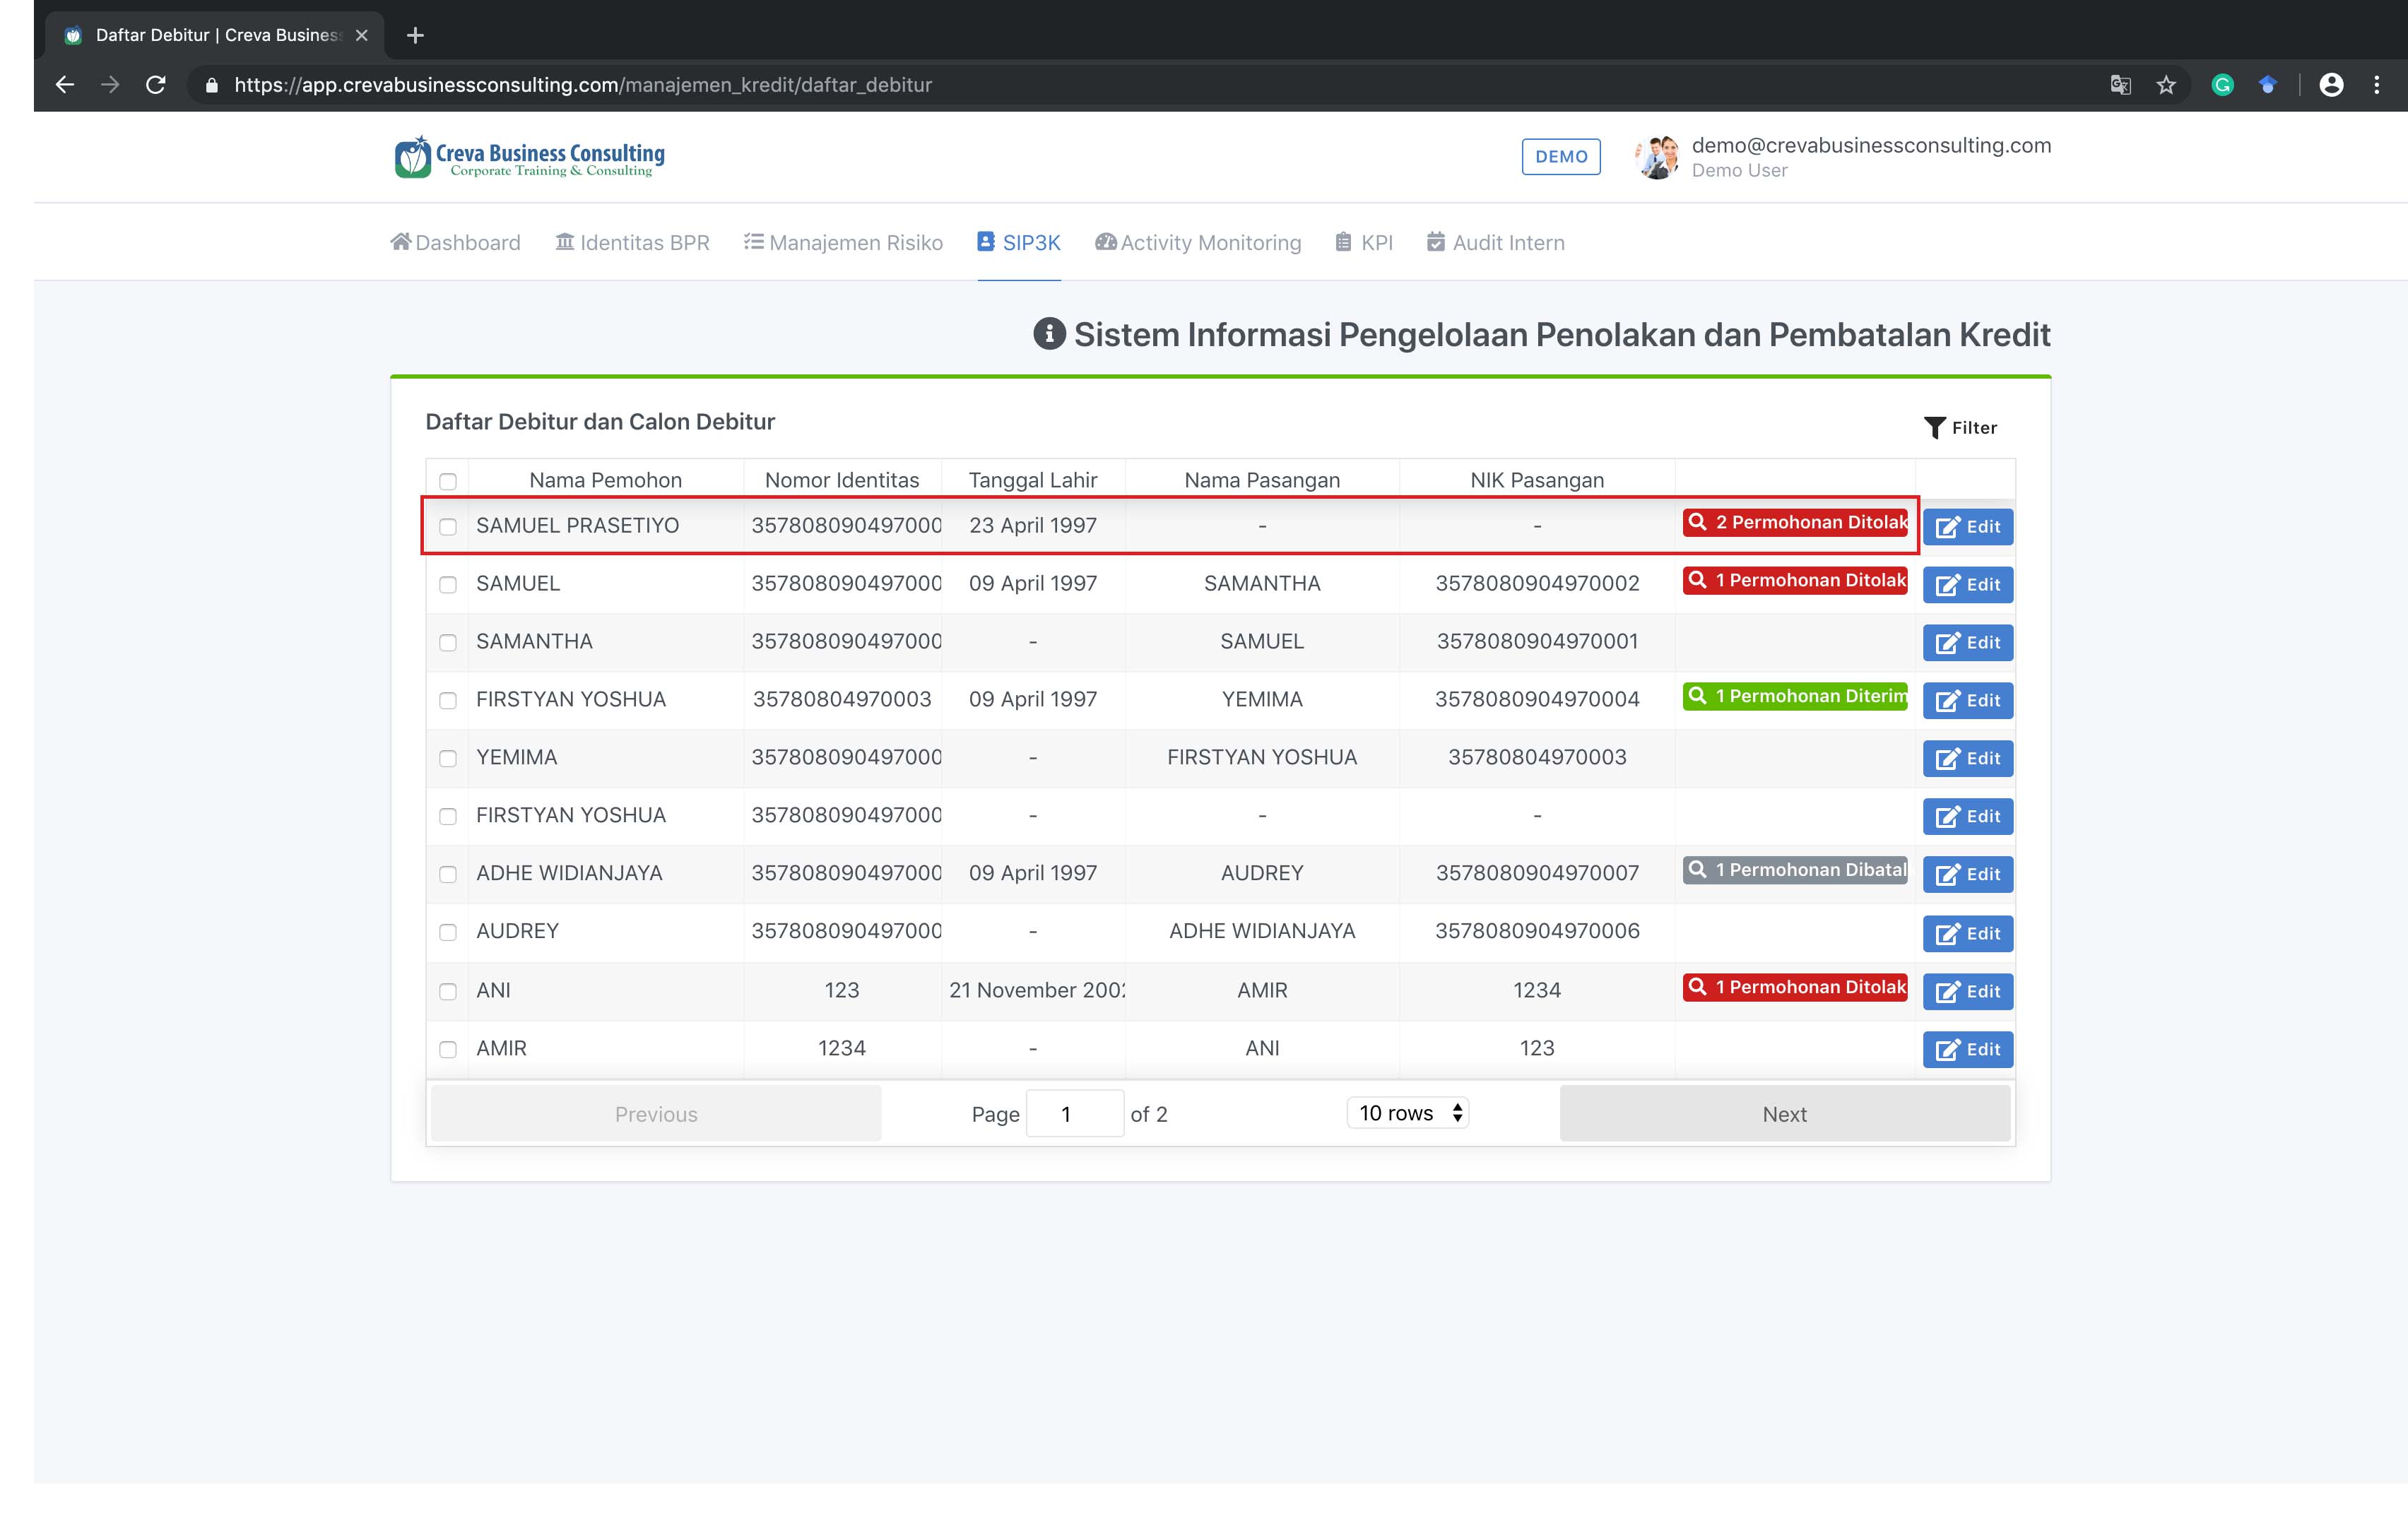This screenshot has width=2408, height=1523.
Task: Open a new browser tab
Action: [x=415, y=36]
